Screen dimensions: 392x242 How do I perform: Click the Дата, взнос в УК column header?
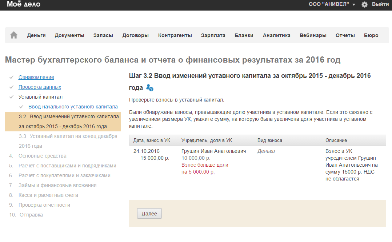click(152, 140)
